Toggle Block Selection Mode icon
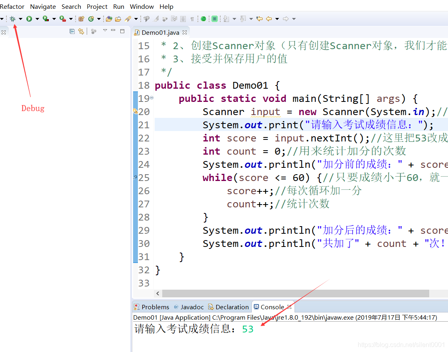The height and width of the screenshot is (352, 448). pyautogui.click(x=183, y=19)
